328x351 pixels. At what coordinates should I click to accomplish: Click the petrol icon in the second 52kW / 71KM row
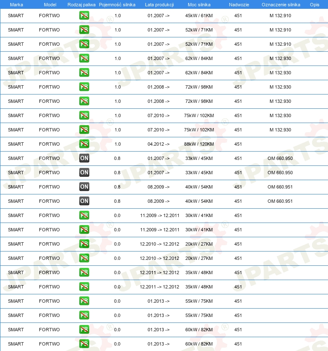point(84,44)
